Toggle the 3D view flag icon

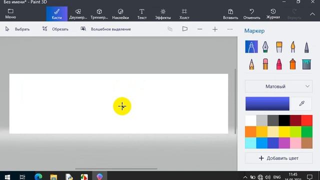pos(184,29)
